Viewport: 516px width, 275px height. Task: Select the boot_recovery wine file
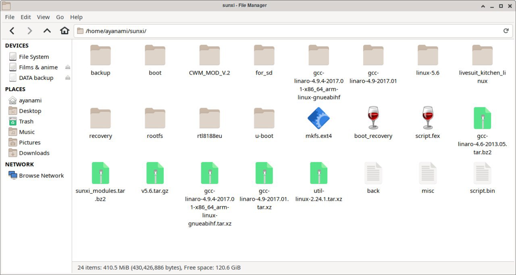(373, 123)
